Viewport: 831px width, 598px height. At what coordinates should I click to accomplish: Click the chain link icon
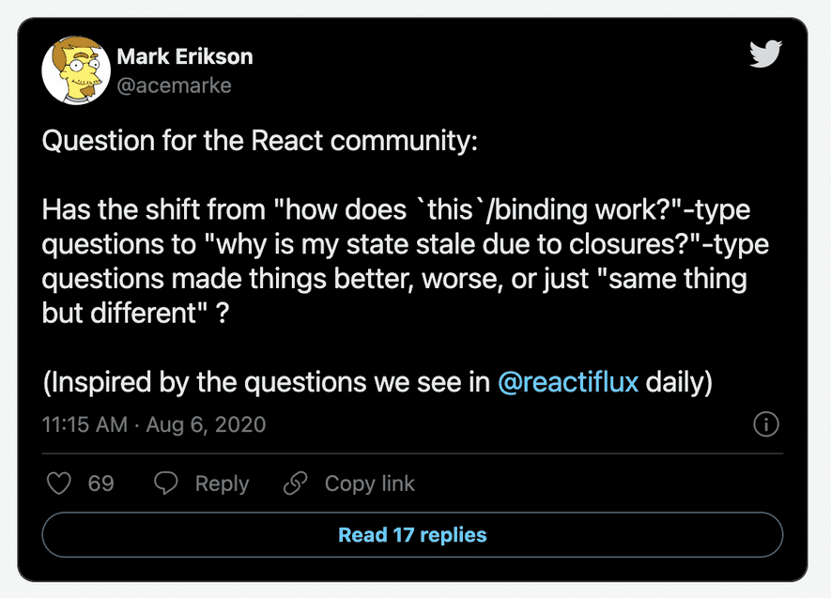click(x=296, y=483)
